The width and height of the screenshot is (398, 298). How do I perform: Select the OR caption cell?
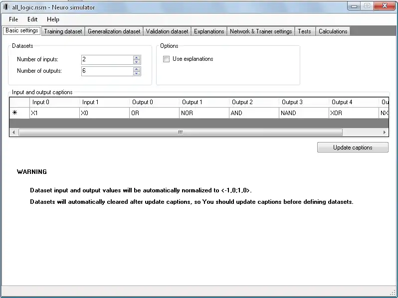click(x=154, y=113)
